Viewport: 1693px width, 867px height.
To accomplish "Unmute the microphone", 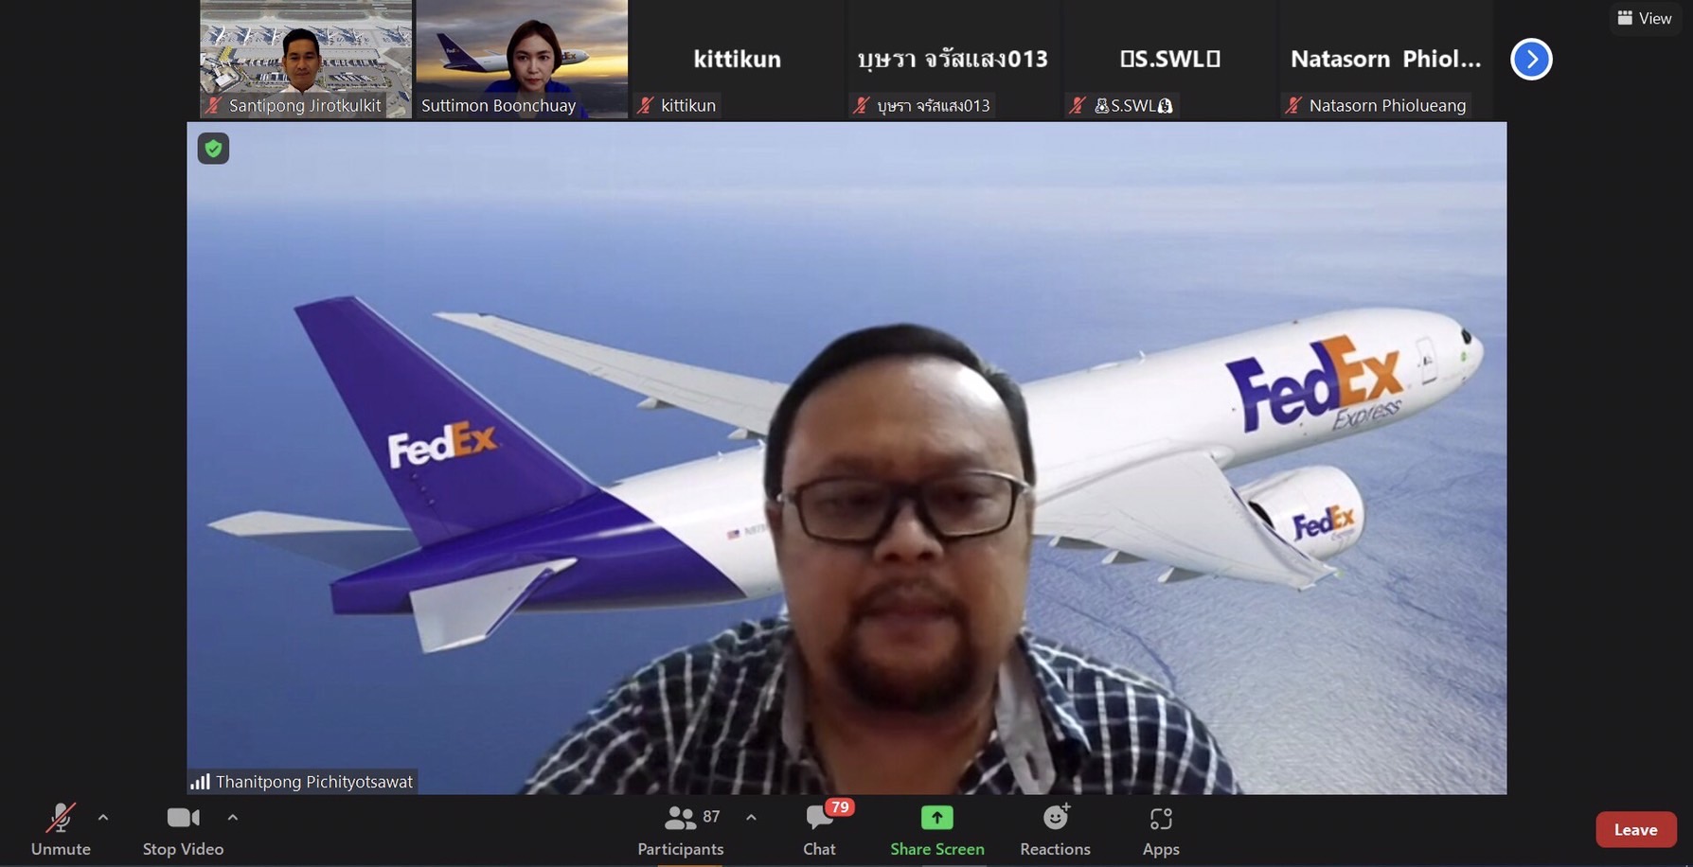I will pos(61,830).
